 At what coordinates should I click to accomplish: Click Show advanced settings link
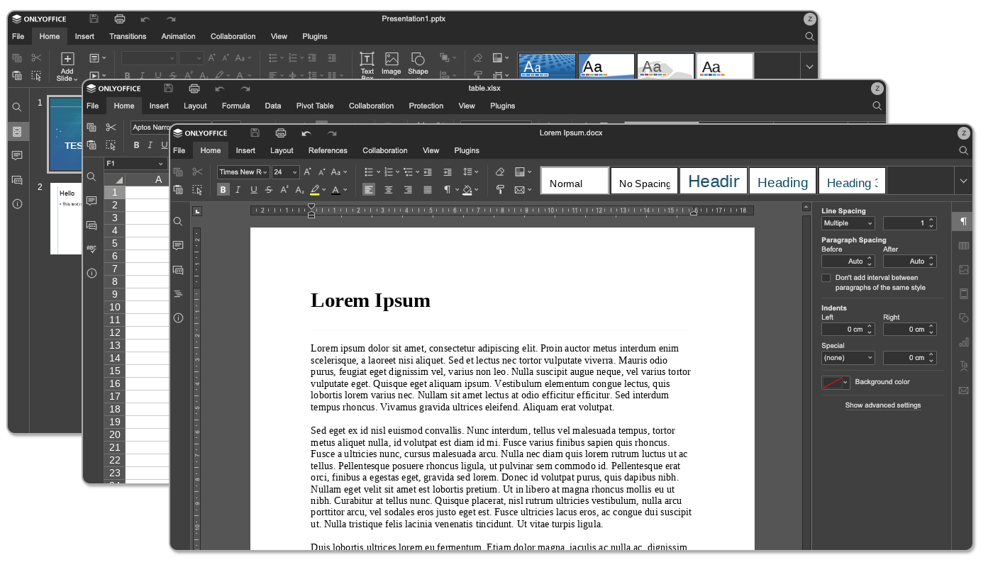tap(883, 405)
